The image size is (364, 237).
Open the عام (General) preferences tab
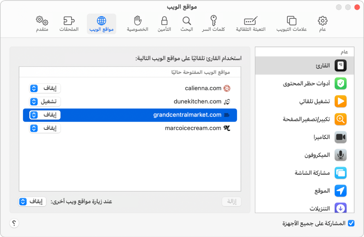pos(322,24)
